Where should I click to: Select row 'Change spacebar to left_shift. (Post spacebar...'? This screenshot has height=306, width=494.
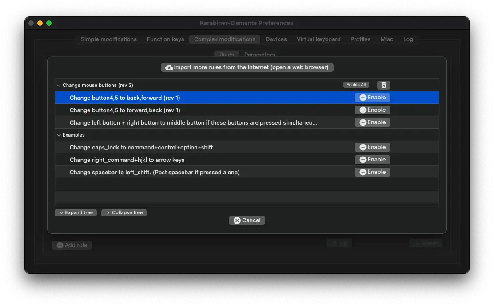click(x=247, y=172)
